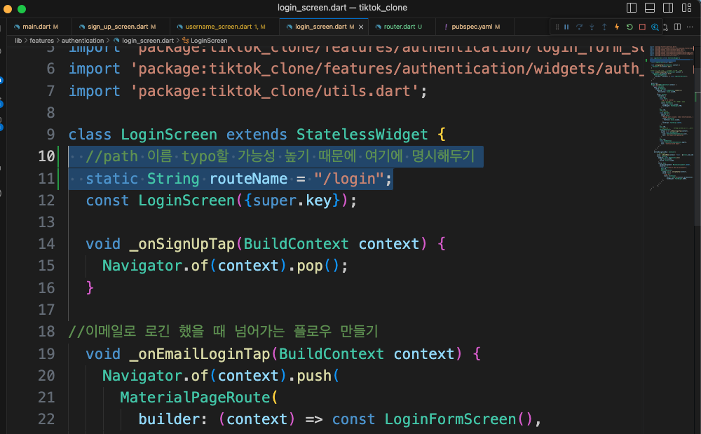Switch to the username_screen.dart tab

point(225,27)
